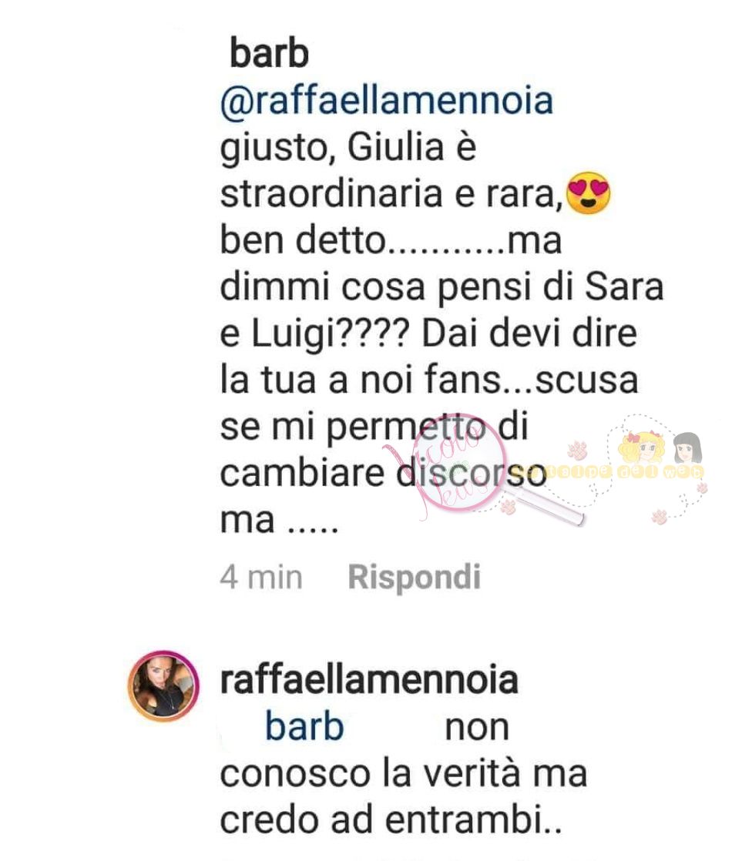Screen dimensions: 752x861
Task: Click the heart-eyes emoji
Action: click(588, 193)
